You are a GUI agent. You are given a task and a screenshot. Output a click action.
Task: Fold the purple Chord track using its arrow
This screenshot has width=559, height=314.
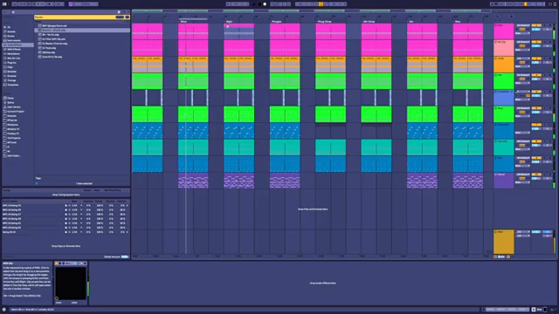coord(495,174)
